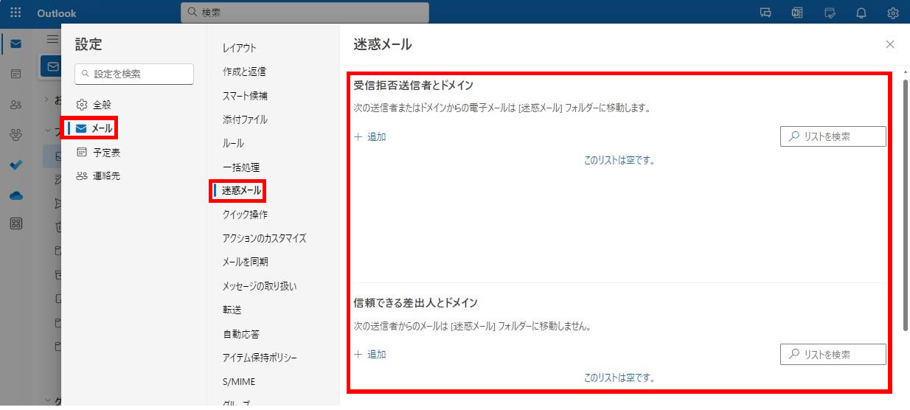This screenshot has width=910, height=410.
Task: Click the Outlook brand label in header
Action: click(x=57, y=13)
